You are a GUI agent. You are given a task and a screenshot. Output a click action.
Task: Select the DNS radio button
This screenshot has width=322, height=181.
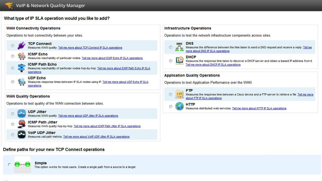pyautogui.click(x=171, y=47)
